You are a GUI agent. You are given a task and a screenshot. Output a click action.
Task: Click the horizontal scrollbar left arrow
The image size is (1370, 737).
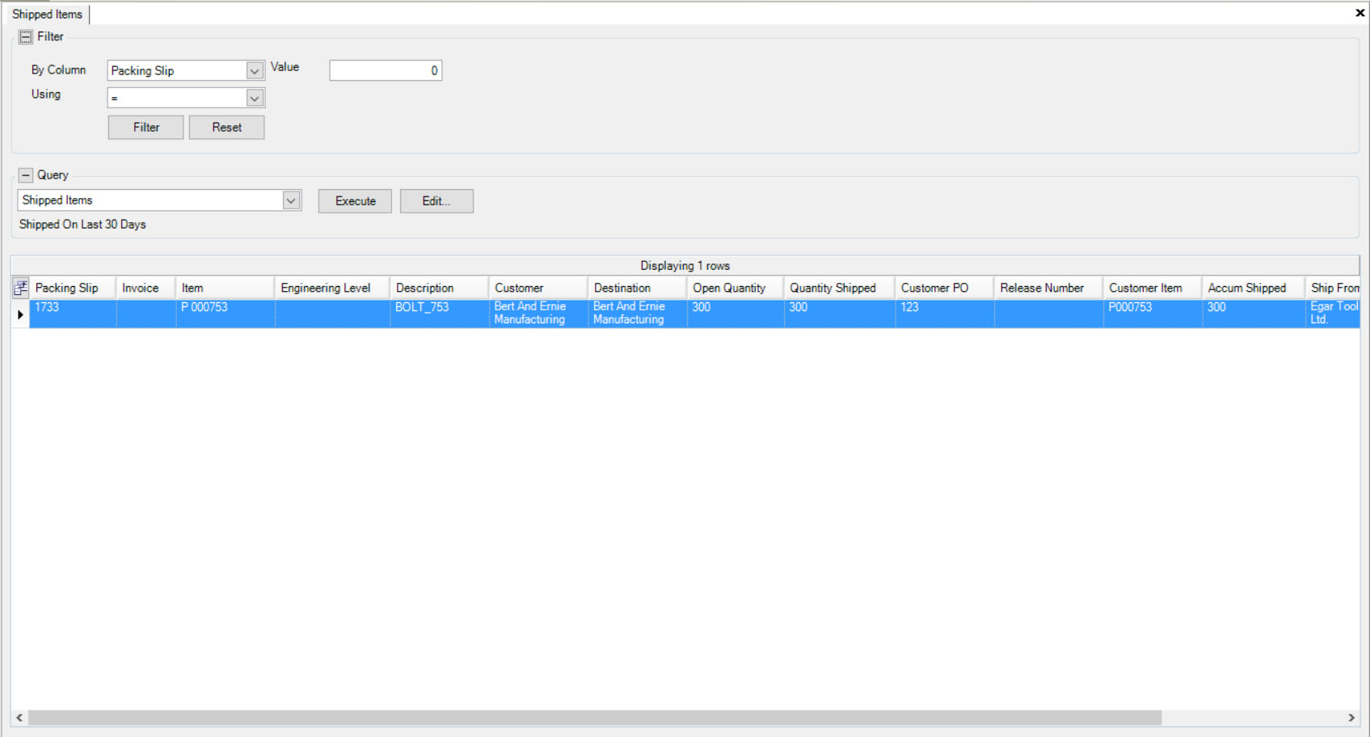click(x=19, y=718)
